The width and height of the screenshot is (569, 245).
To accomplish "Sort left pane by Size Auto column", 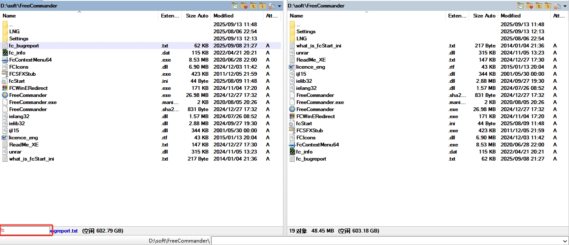I will coord(196,16).
